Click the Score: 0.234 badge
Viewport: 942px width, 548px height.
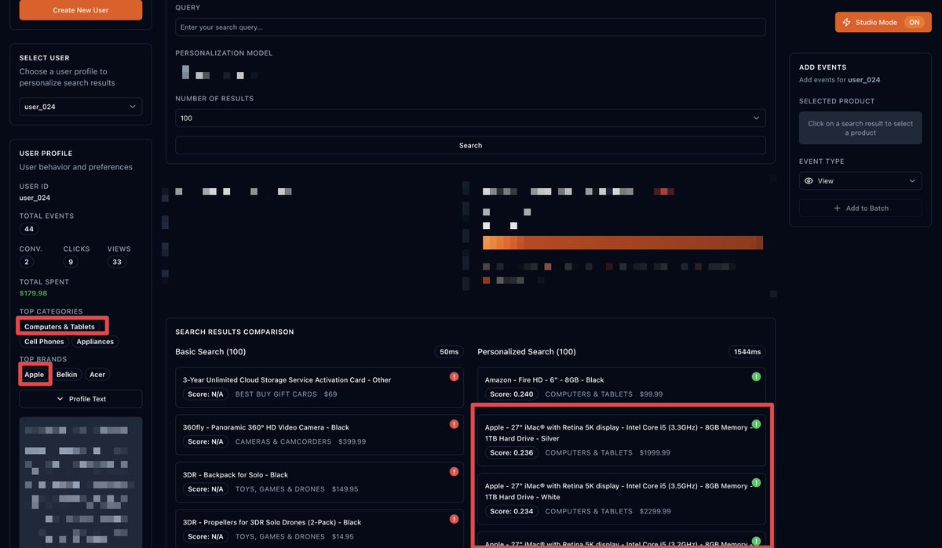[510, 511]
